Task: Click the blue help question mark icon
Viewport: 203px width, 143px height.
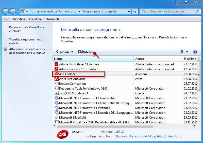Action: coord(195,52)
